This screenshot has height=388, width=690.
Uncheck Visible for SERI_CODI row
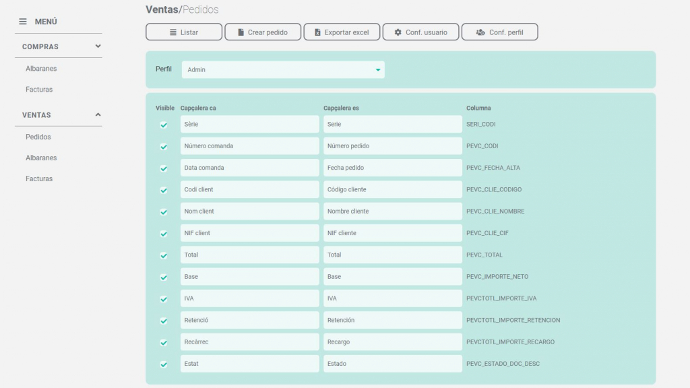click(164, 125)
